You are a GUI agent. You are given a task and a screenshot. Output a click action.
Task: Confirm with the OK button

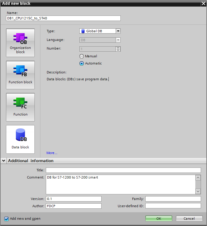159,219
